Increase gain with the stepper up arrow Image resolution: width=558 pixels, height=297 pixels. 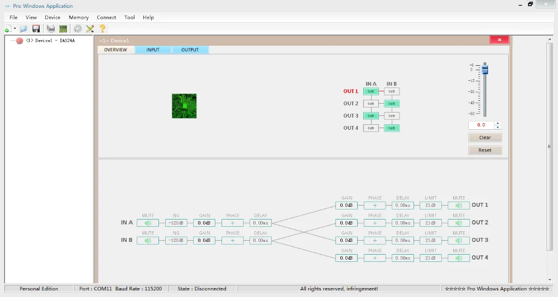point(498,123)
